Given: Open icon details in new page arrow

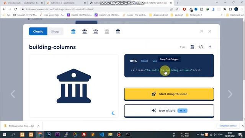Looking at the screenshot, I should (x=201, y=31).
